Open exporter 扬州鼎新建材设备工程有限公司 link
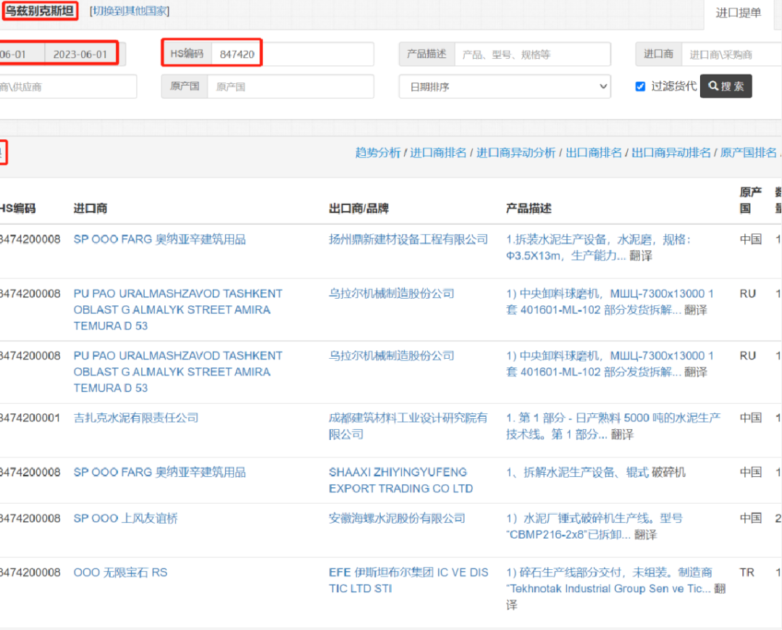The width and height of the screenshot is (782, 630). 408,239
